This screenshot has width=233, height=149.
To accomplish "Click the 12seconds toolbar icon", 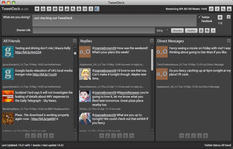I will pos(85,9).
